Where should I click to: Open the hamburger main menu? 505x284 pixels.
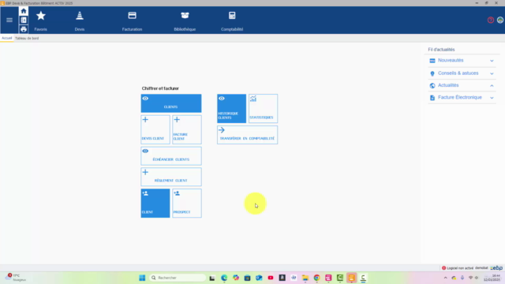pyautogui.click(x=9, y=20)
